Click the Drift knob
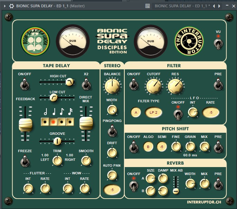237x209 pixels. point(112,153)
